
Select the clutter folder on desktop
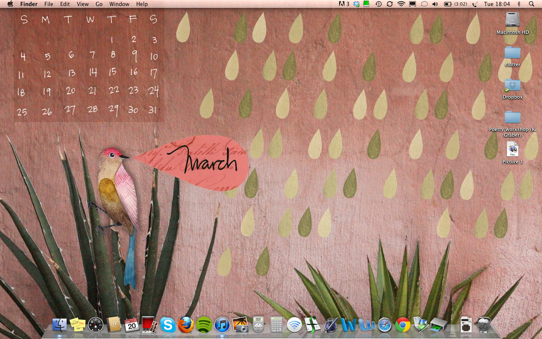pos(512,53)
